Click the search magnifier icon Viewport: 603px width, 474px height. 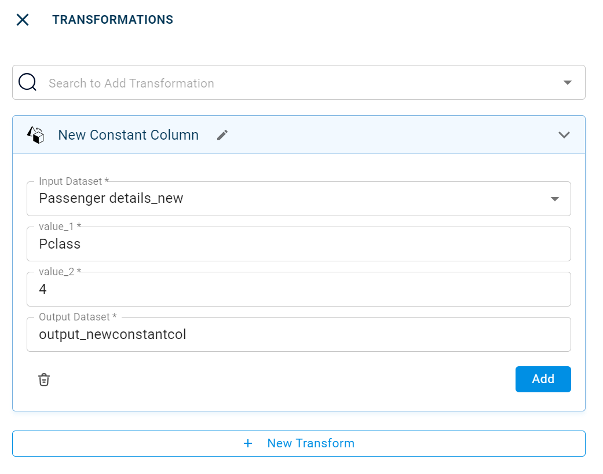click(28, 82)
